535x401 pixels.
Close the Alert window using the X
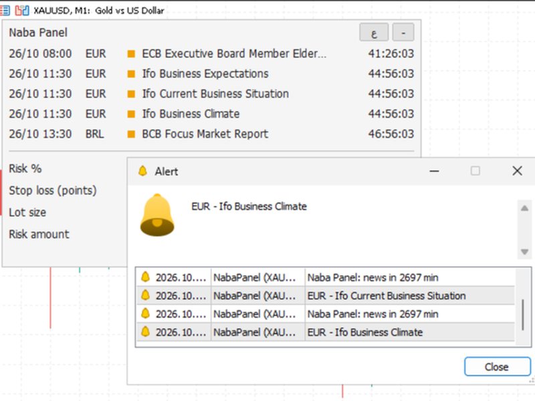click(x=517, y=171)
